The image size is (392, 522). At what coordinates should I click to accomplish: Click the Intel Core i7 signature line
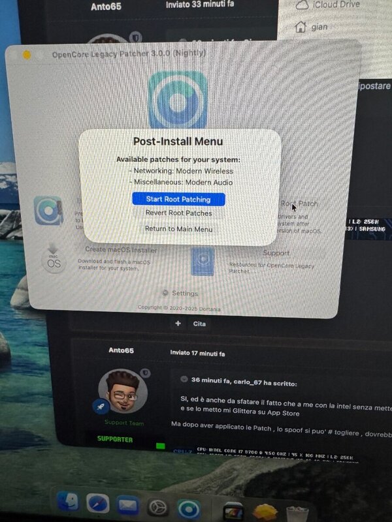tap(275, 453)
